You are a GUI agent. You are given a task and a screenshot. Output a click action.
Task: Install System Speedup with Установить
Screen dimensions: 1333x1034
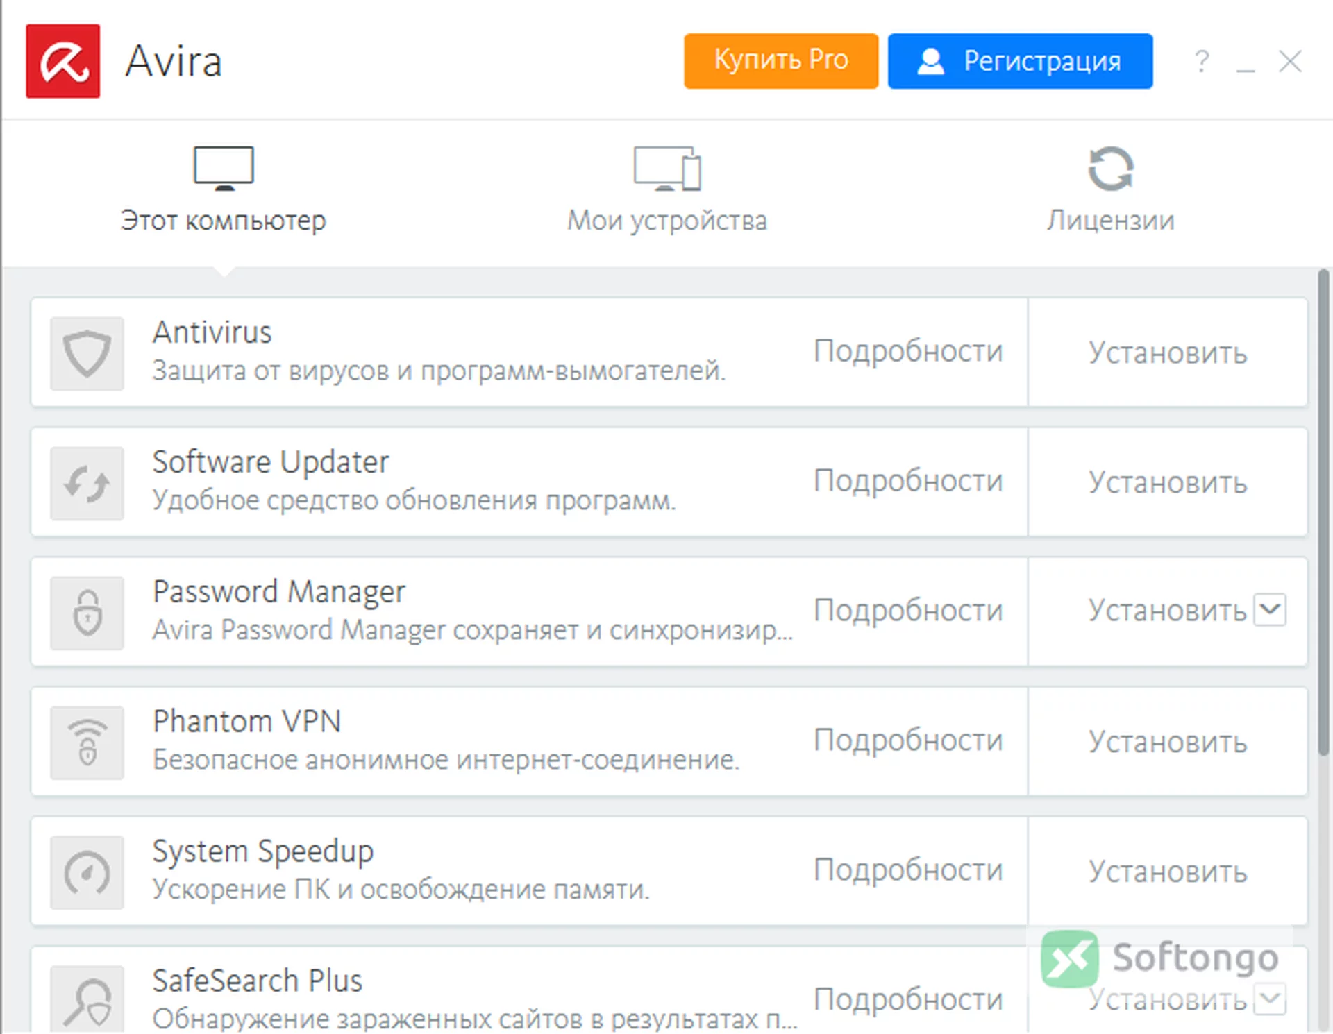pos(1168,872)
